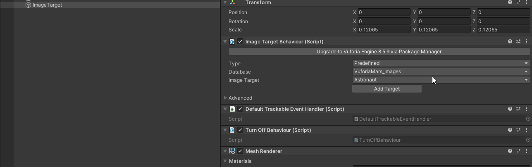
Task: Open help for Turn Off Behaviour
Action: click(510, 130)
